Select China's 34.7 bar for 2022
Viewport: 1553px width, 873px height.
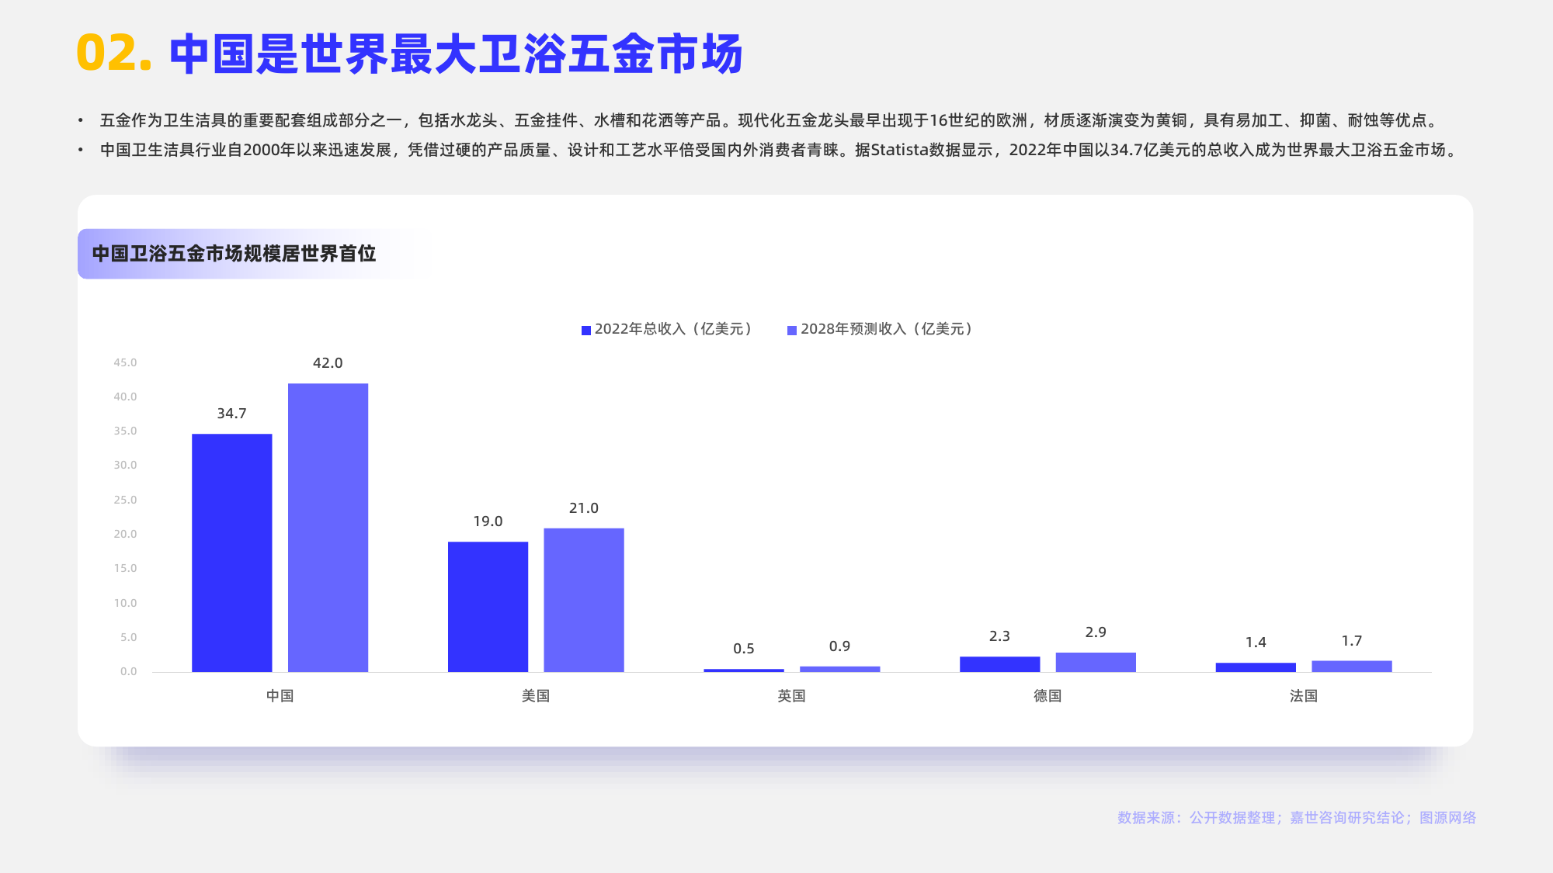tap(231, 553)
